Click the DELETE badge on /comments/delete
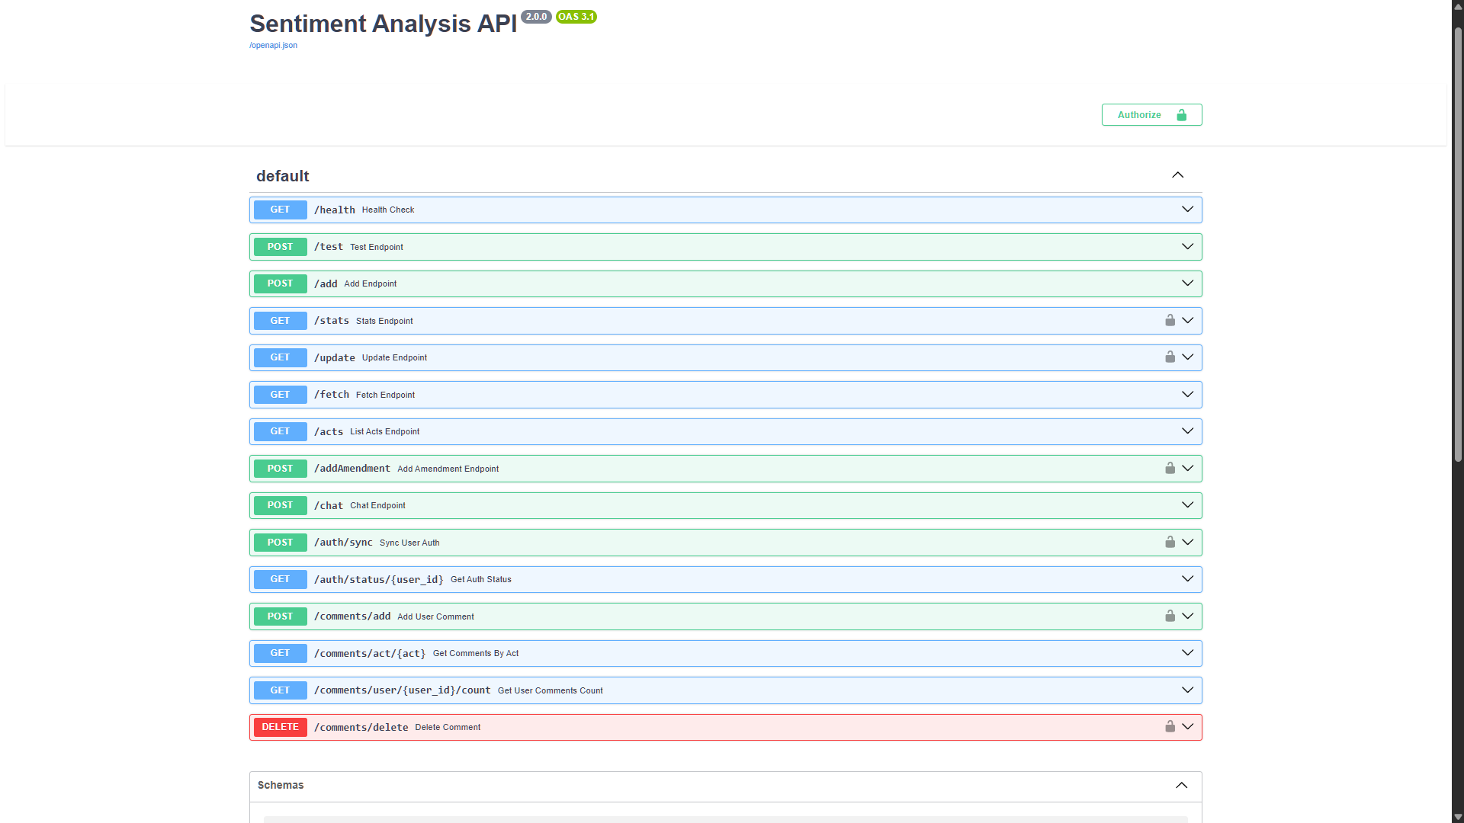1464x823 pixels. [x=280, y=726]
